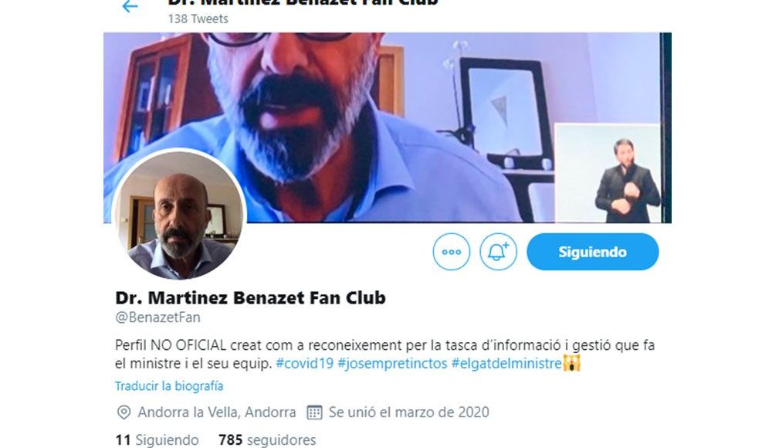The height and width of the screenshot is (448, 772).
Task: Click the screaming cat emoji in bio
Action: click(x=571, y=363)
